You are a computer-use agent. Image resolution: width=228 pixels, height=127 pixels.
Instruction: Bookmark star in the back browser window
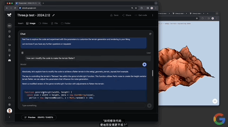pyautogui.click(x=197, y=19)
